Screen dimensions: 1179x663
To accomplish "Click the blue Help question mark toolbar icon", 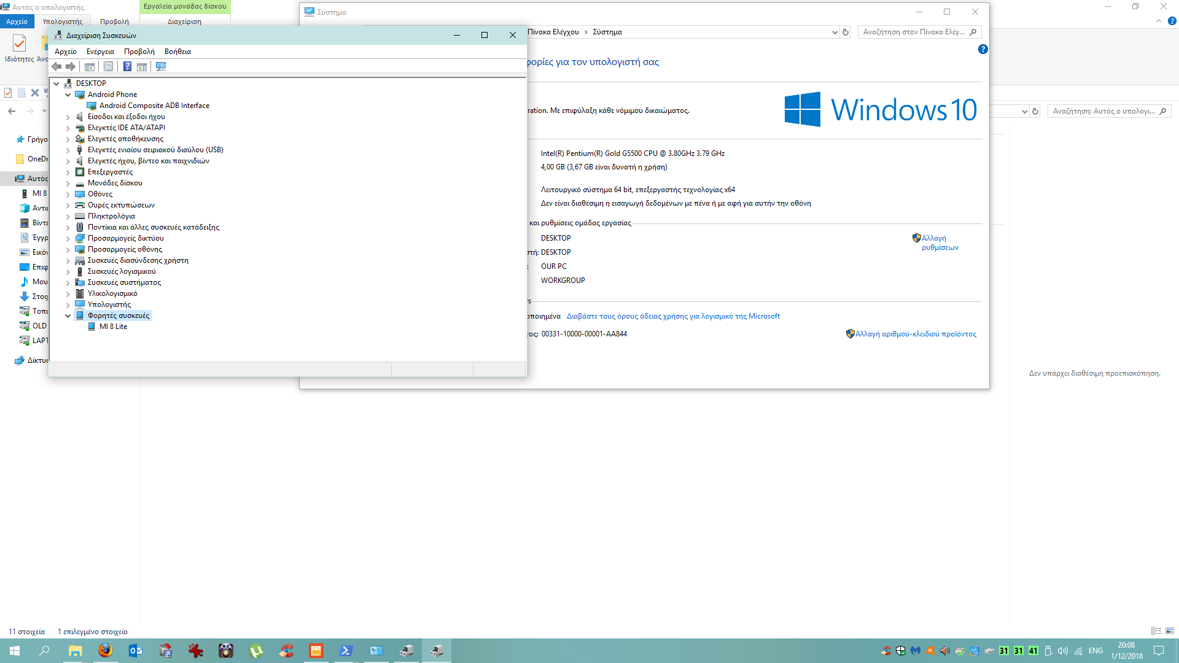I will [x=127, y=66].
